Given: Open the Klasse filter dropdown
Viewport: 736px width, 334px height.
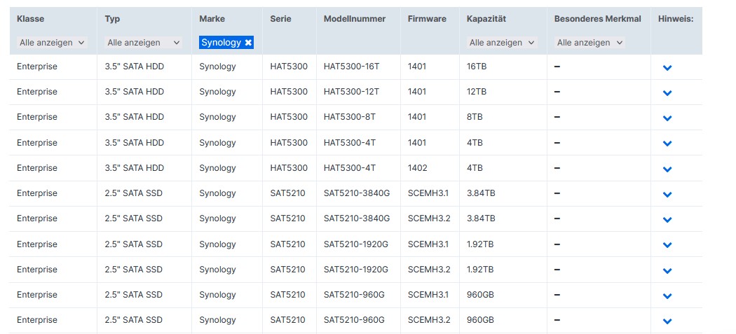Looking at the screenshot, I should point(52,43).
